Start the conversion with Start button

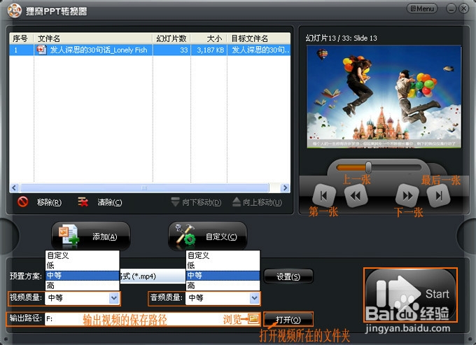point(410,295)
